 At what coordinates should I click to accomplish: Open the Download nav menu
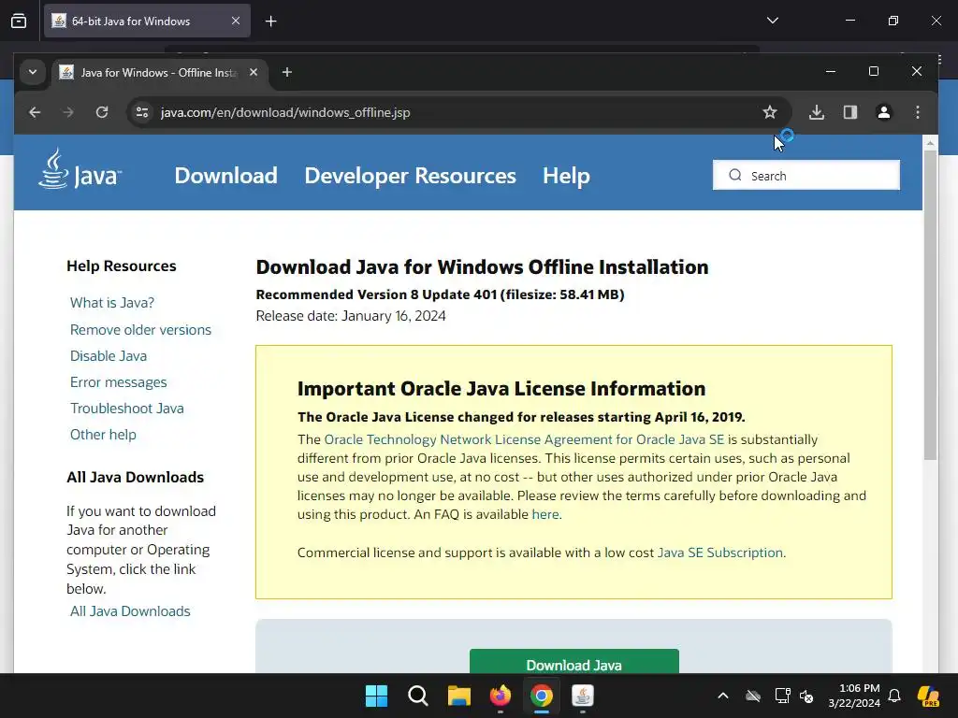pyautogui.click(x=226, y=176)
